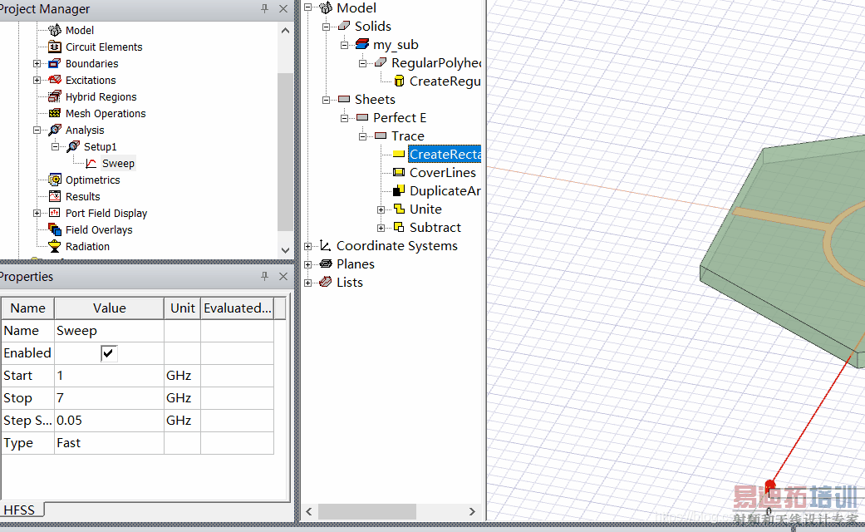Click the Unite operation icon
The image size is (865, 532).
pyautogui.click(x=399, y=209)
